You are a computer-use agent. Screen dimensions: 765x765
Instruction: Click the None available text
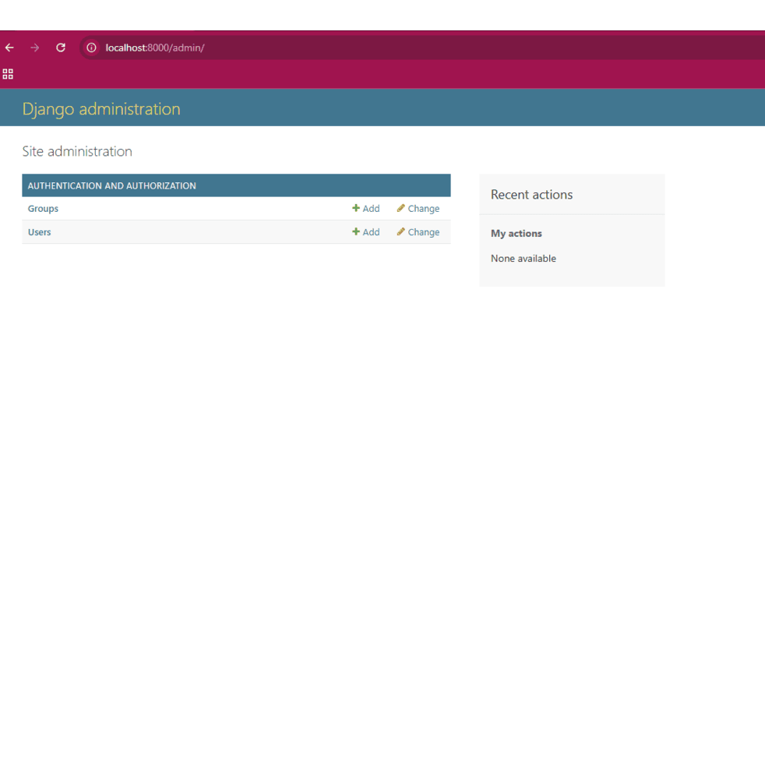click(524, 259)
